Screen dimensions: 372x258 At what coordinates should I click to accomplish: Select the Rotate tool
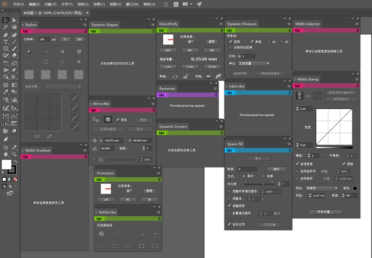(x=6, y=63)
